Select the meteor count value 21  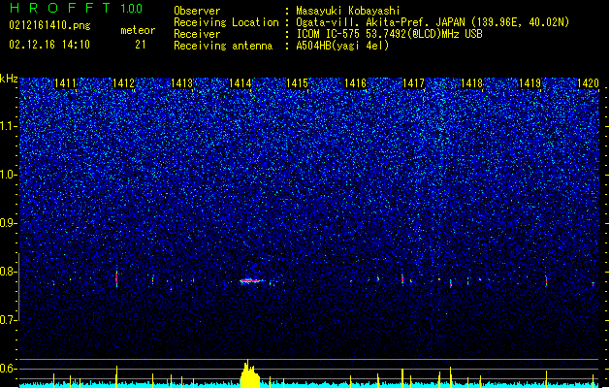(x=141, y=45)
